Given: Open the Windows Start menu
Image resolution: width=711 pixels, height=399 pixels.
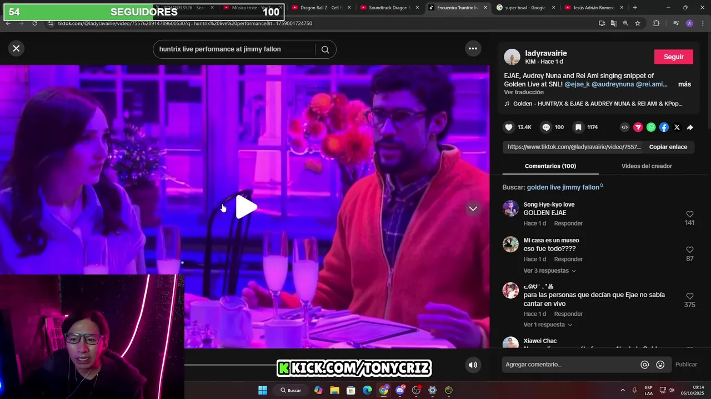Looking at the screenshot, I should pos(263,390).
